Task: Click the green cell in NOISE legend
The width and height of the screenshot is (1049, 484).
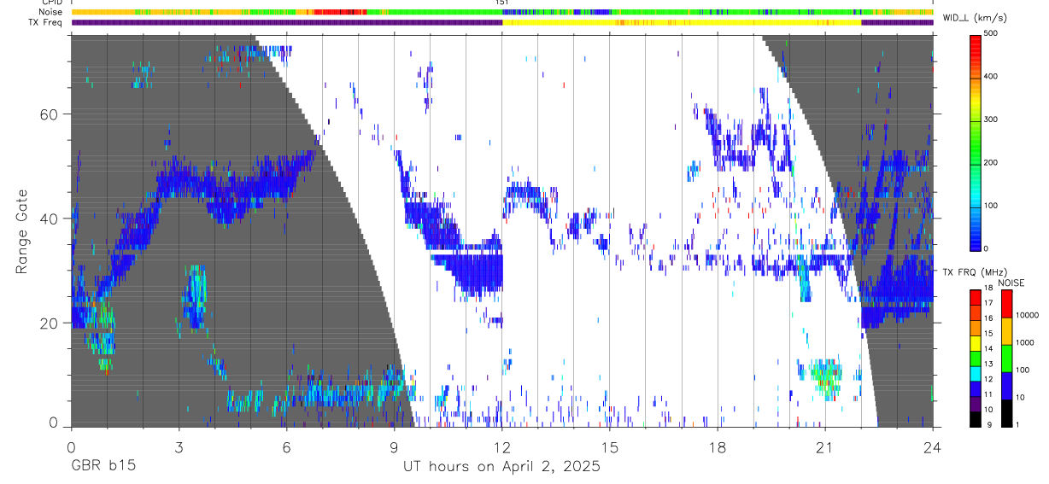Action: pyautogui.click(x=1006, y=357)
